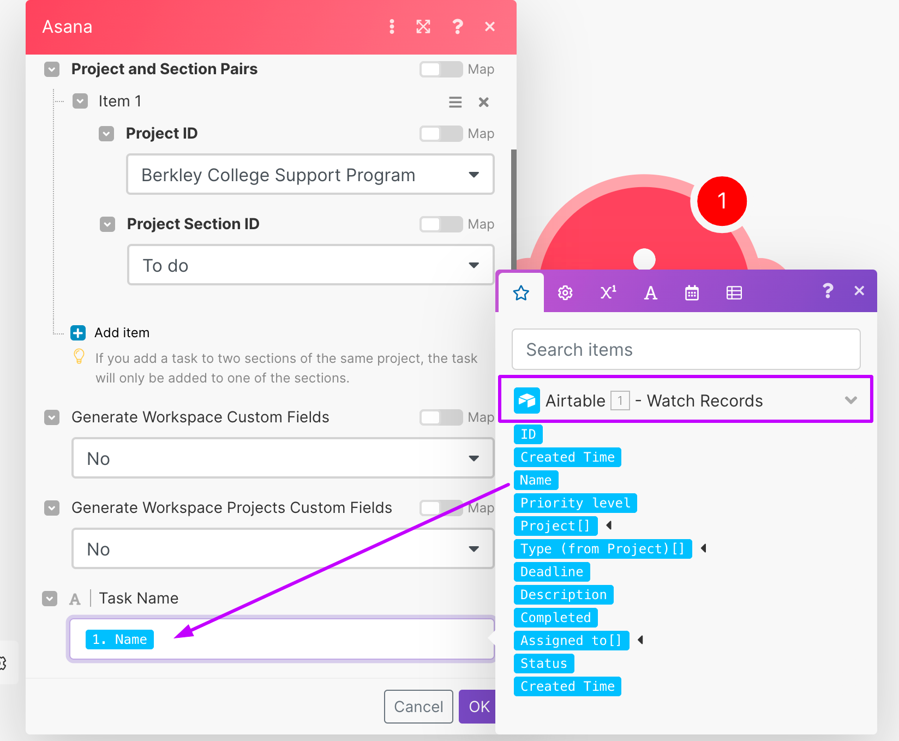The height and width of the screenshot is (741, 899).
Task: Collapse Generate Workspace Projects Custom Fields
Action: [52, 508]
